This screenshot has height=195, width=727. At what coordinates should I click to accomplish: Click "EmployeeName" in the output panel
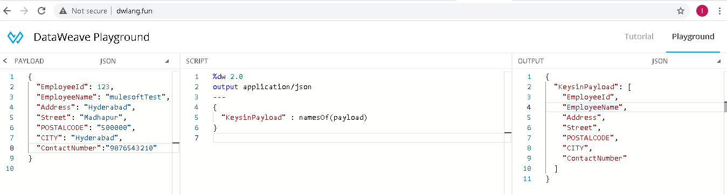tap(593, 107)
